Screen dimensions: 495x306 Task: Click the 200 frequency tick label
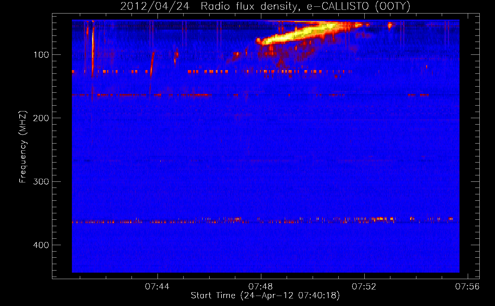[x=41, y=118]
